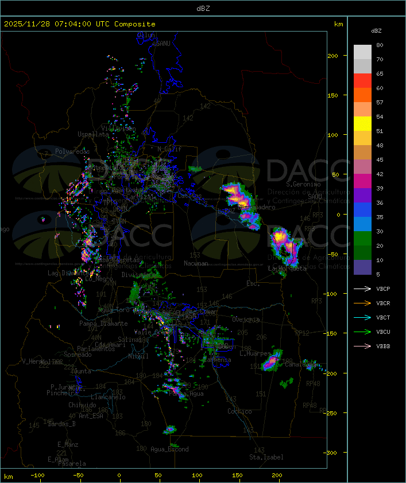Select the salmon 54-57 dBZ swatch

click(x=362, y=110)
